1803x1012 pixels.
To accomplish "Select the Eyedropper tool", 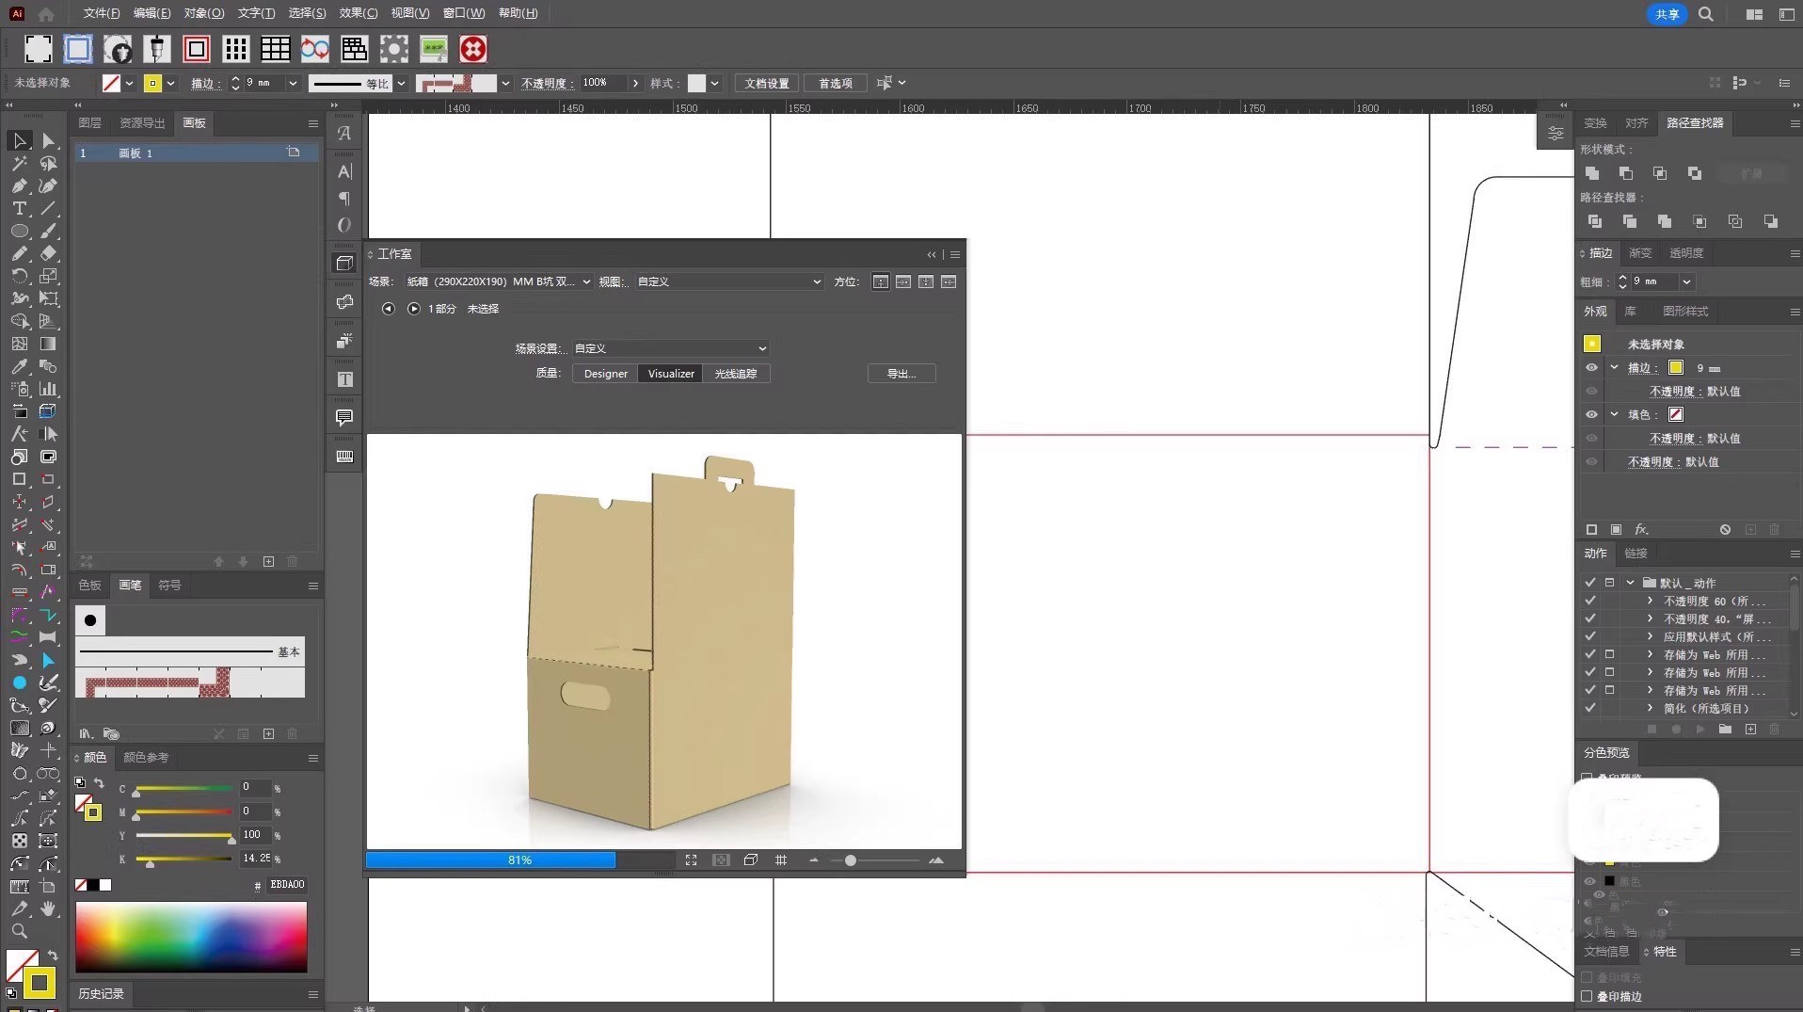I will coord(20,367).
